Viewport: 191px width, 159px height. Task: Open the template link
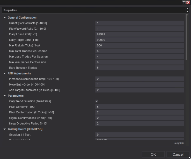tap(179, 143)
